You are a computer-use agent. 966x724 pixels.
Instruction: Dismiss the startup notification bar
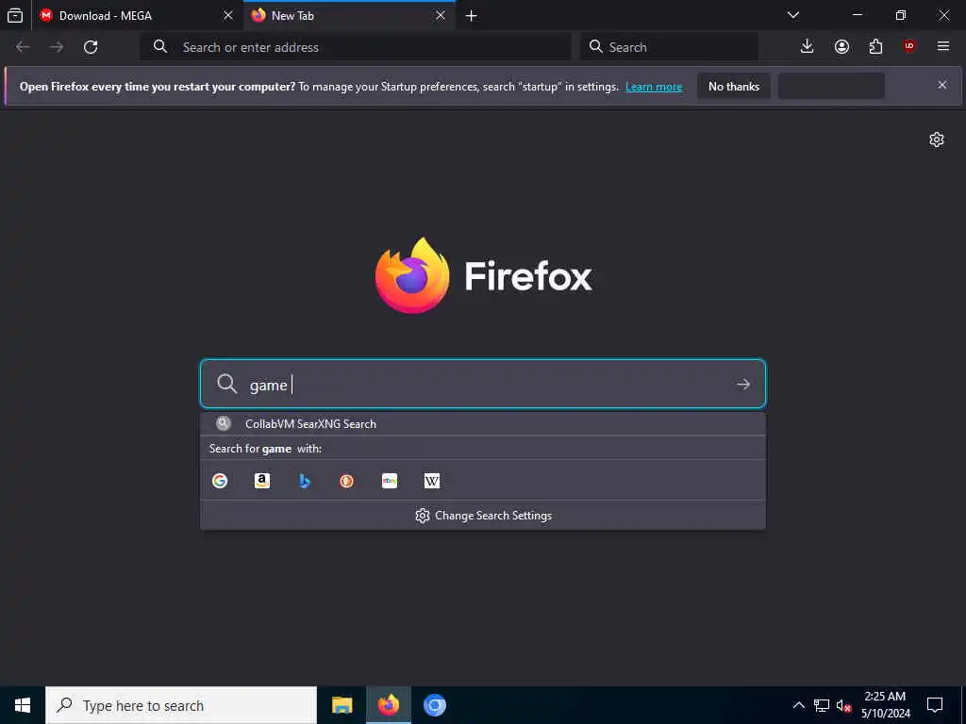[x=942, y=85]
